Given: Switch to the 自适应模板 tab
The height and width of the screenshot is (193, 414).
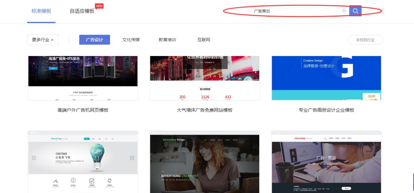Looking at the screenshot, I should [x=82, y=10].
